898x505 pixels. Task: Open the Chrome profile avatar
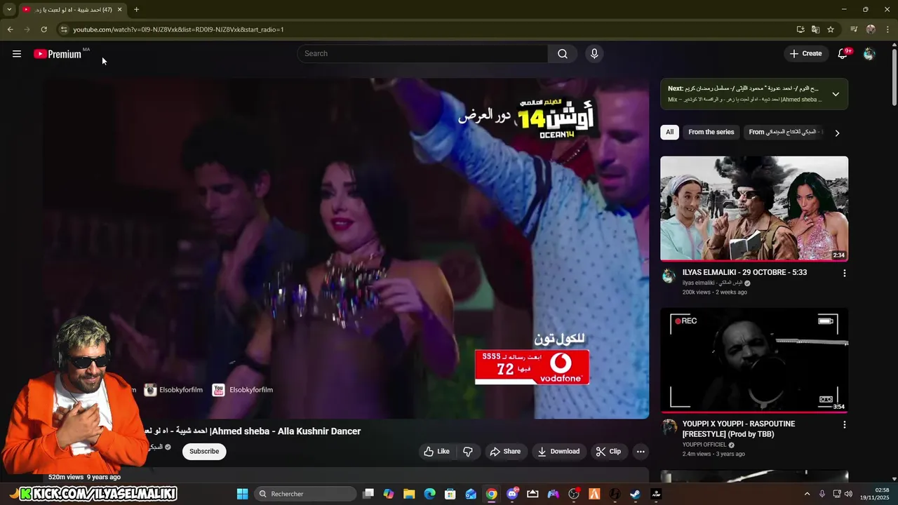(x=871, y=29)
